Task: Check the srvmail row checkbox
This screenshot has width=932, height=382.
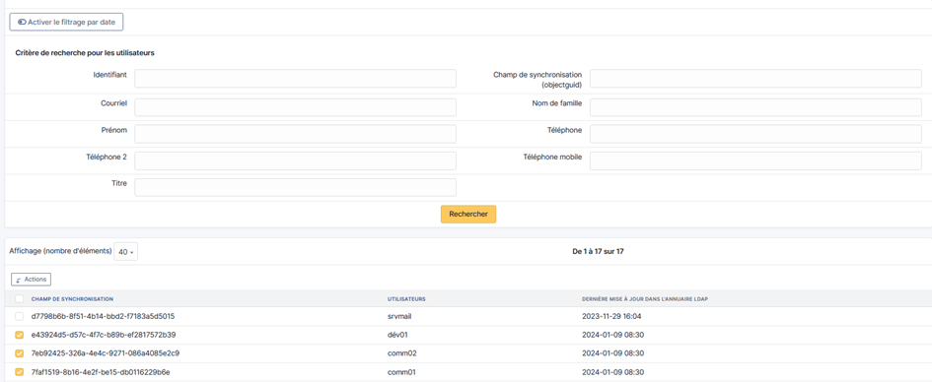Action: tap(20, 316)
